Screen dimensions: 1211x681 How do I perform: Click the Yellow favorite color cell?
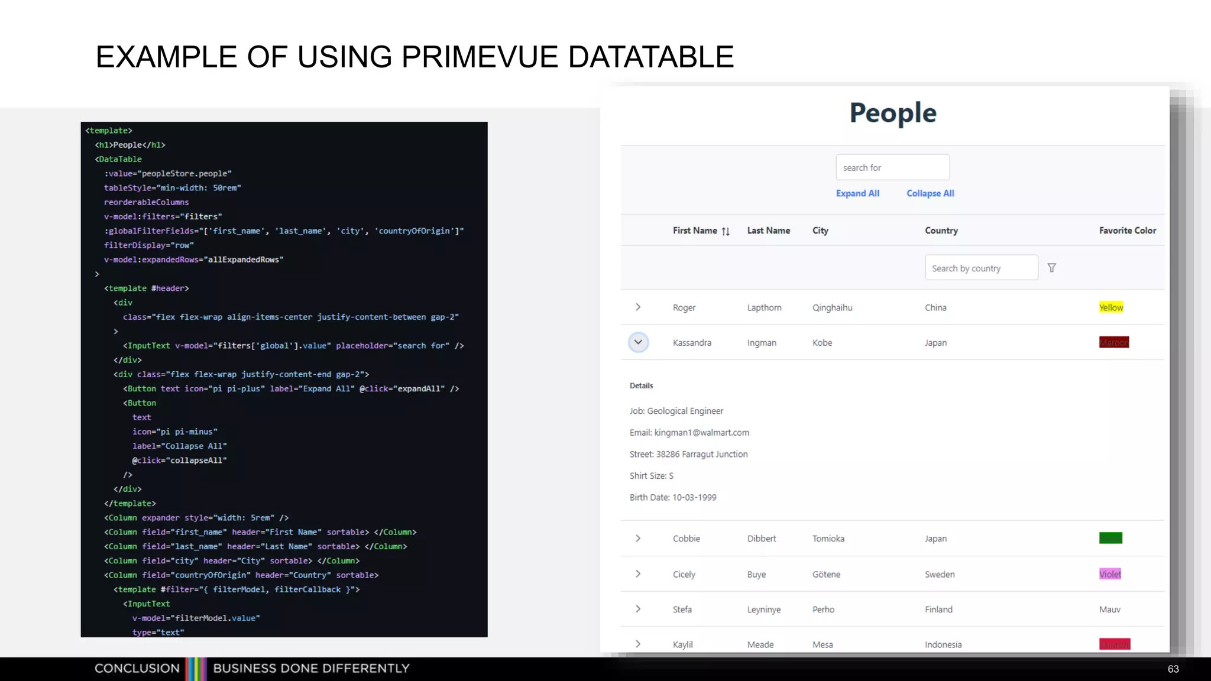tap(1111, 307)
